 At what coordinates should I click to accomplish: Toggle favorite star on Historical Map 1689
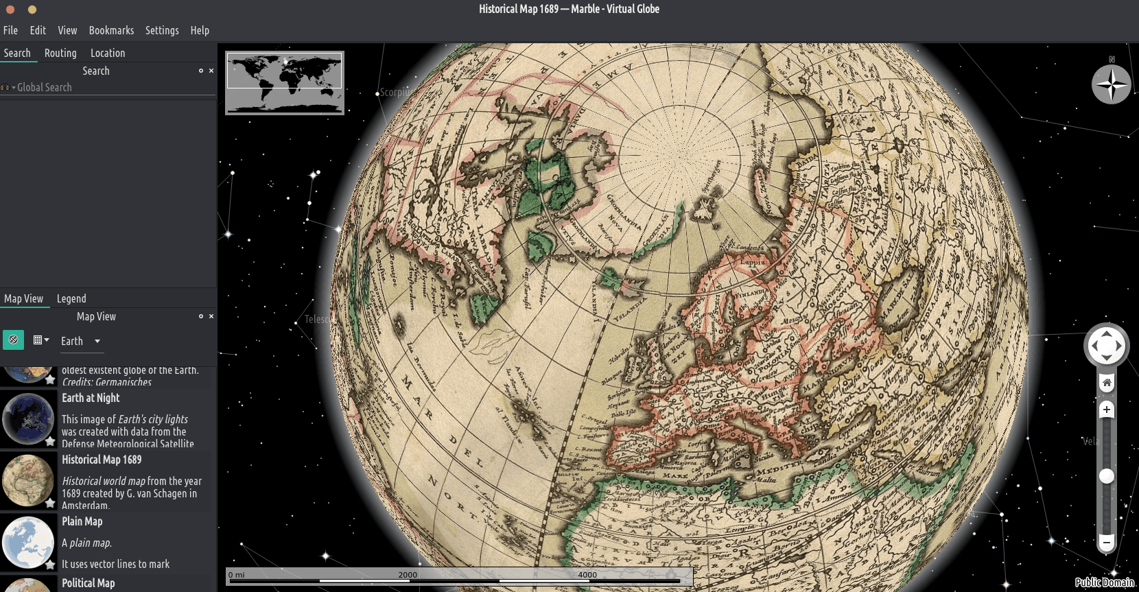(x=50, y=503)
